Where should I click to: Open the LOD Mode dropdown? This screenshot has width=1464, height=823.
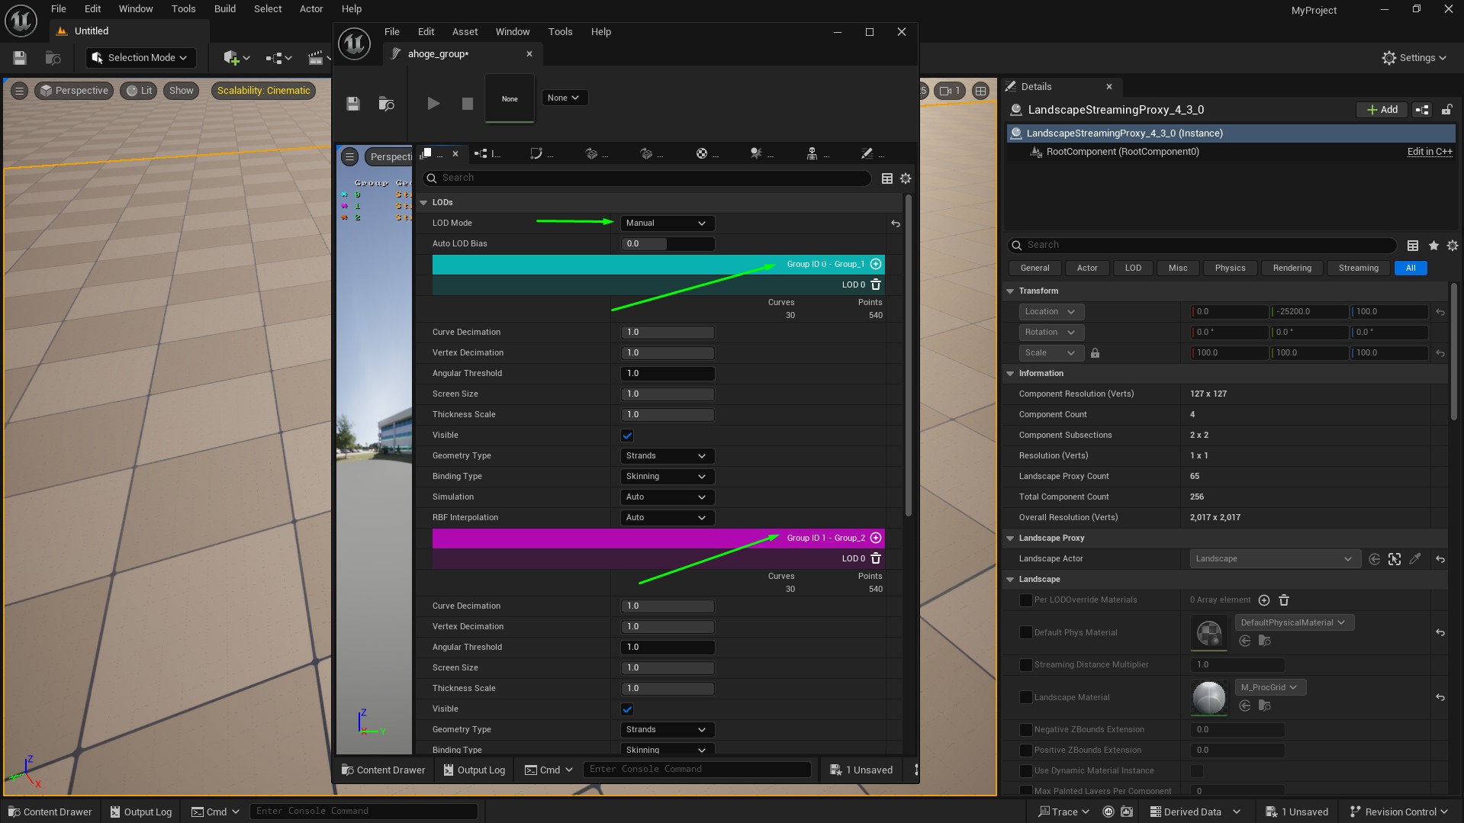666,223
